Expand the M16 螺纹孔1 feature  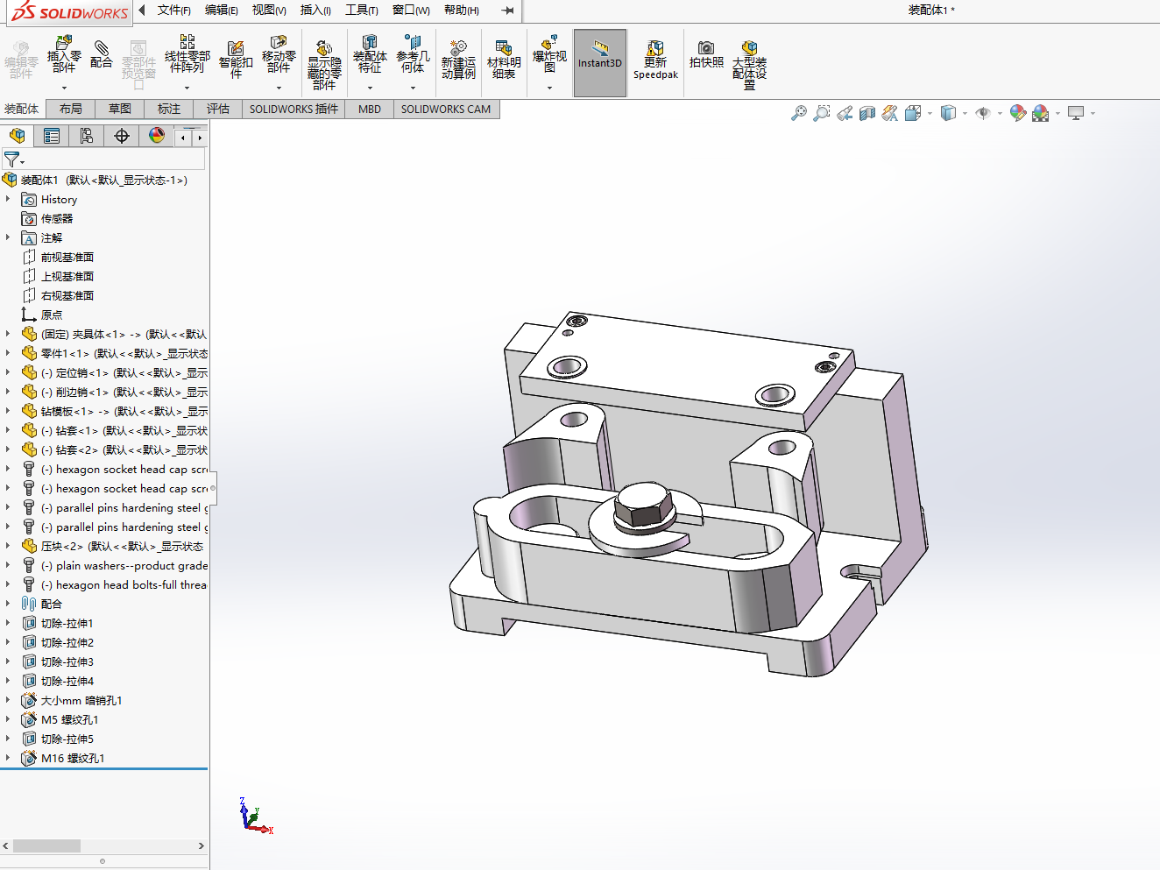tap(8, 758)
